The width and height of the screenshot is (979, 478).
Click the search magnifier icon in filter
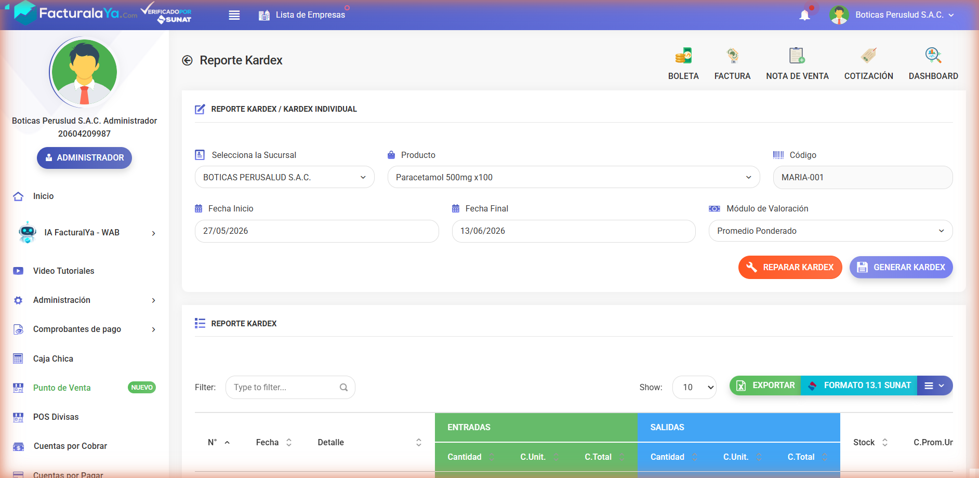click(x=343, y=388)
